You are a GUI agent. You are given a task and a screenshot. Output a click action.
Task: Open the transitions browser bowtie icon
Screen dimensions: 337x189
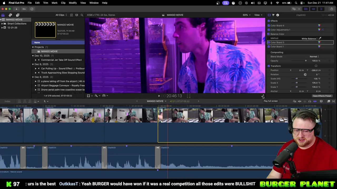(x=334, y=101)
